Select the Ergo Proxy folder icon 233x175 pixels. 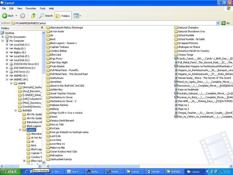tap(48, 59)
